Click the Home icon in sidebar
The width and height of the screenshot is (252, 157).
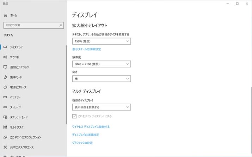coord(5,15)
